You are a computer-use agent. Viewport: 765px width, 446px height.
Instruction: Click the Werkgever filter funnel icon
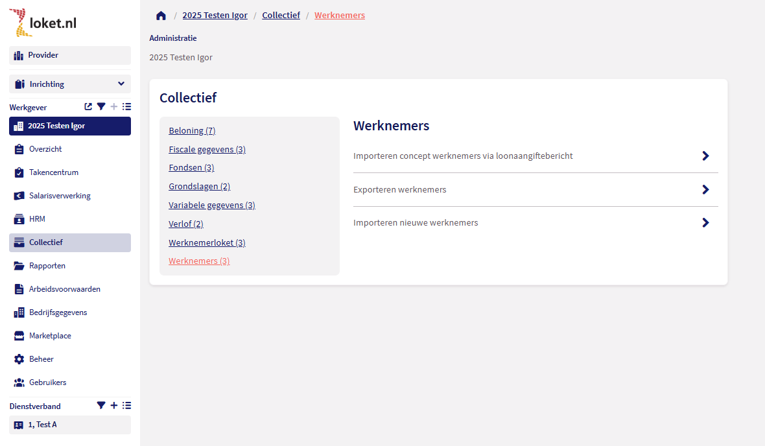coord(101,107)
